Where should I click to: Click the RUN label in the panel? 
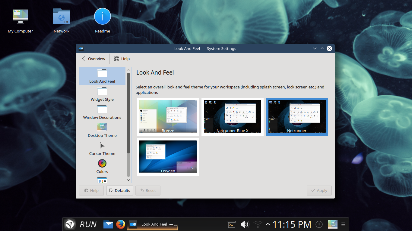88,224
